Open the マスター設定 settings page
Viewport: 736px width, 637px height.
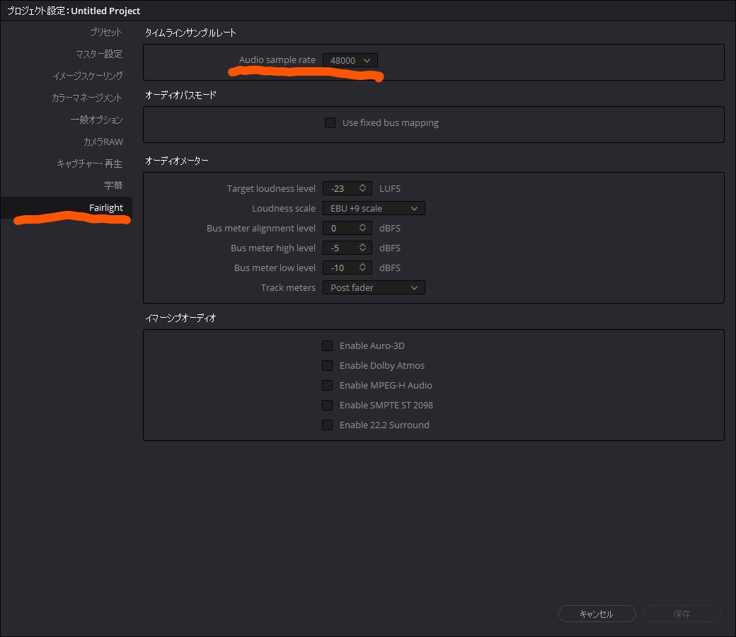click(x=99, y=54)
